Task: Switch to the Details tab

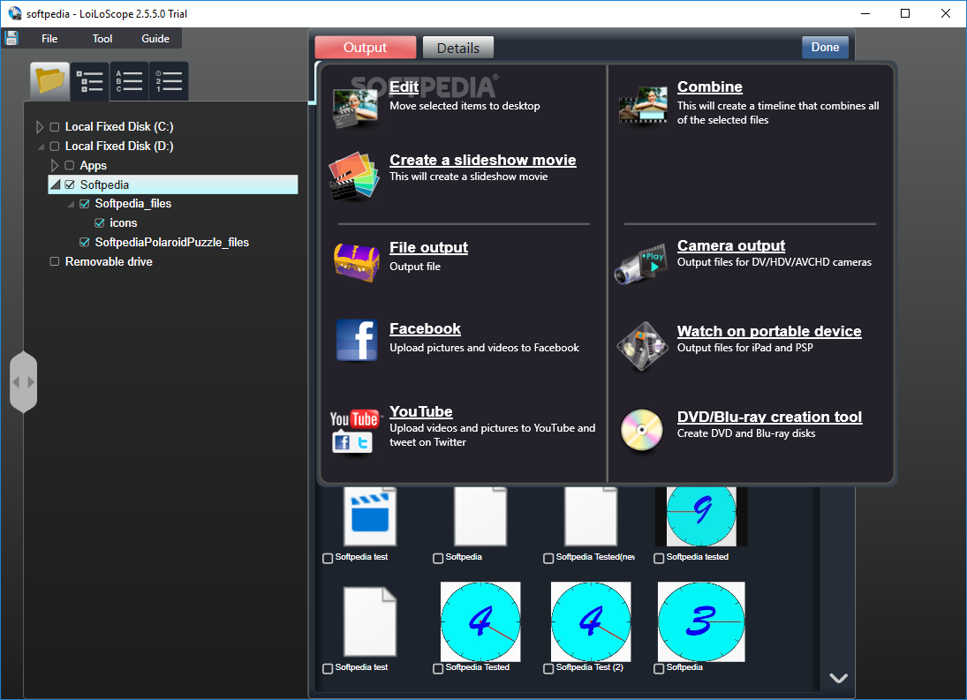Action: pos(458,48)
